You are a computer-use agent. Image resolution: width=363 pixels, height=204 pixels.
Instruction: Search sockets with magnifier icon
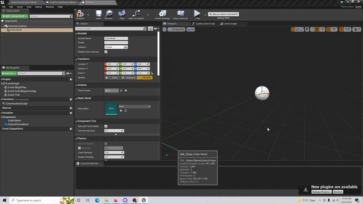[121, 91]
